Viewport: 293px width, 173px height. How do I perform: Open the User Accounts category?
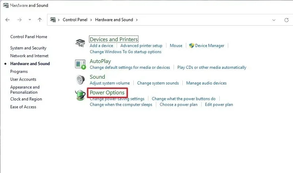(23, 79)
